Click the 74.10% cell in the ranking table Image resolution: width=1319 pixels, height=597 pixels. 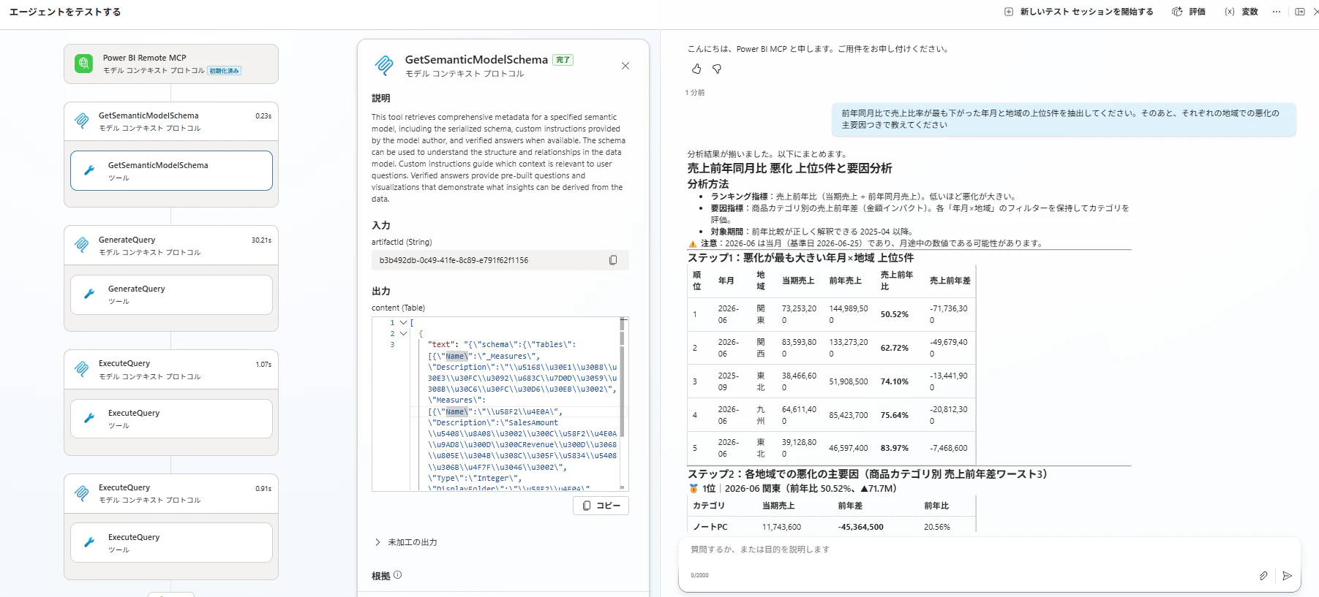(x=895, y=381)
